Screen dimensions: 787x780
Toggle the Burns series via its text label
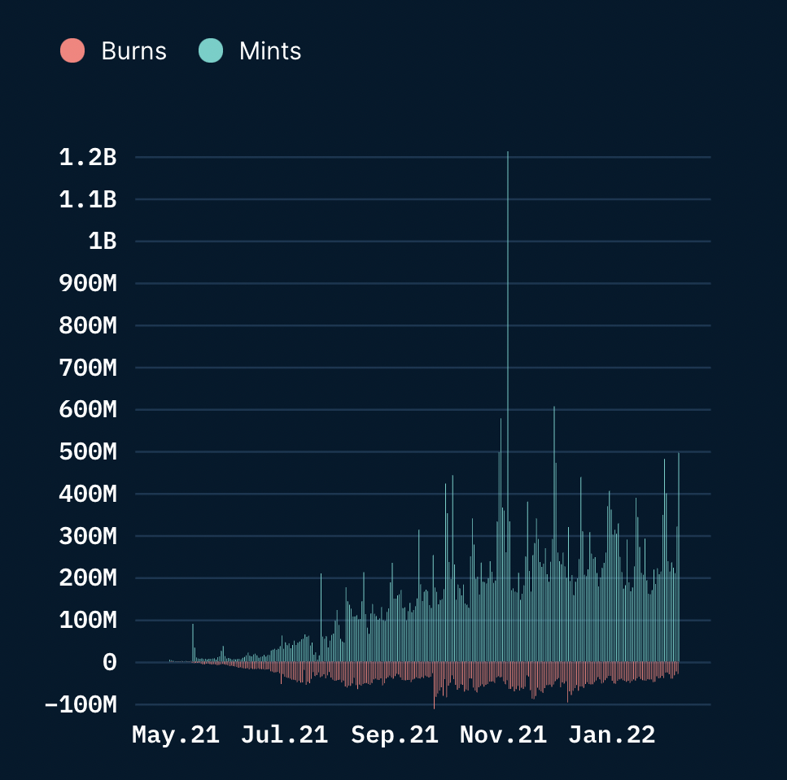[x=133, y=51]
